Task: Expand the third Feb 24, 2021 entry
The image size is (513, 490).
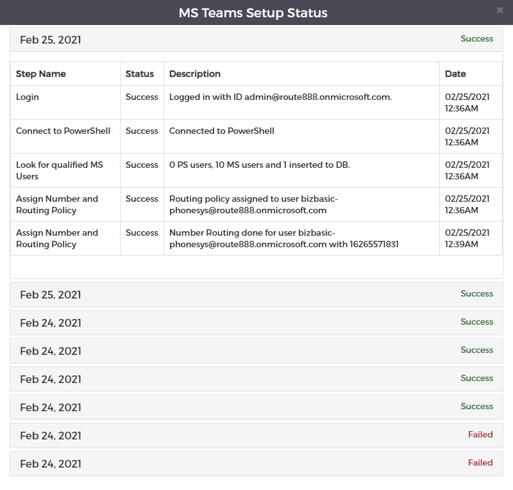Action: click(256, 379)
